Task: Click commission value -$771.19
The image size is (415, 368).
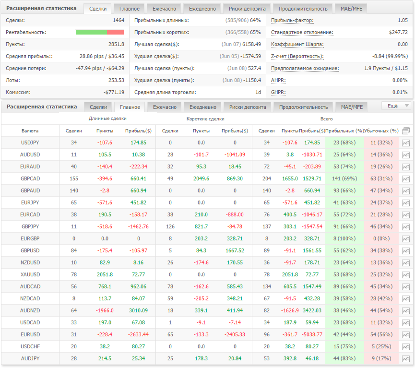Action: coord(114,93)
